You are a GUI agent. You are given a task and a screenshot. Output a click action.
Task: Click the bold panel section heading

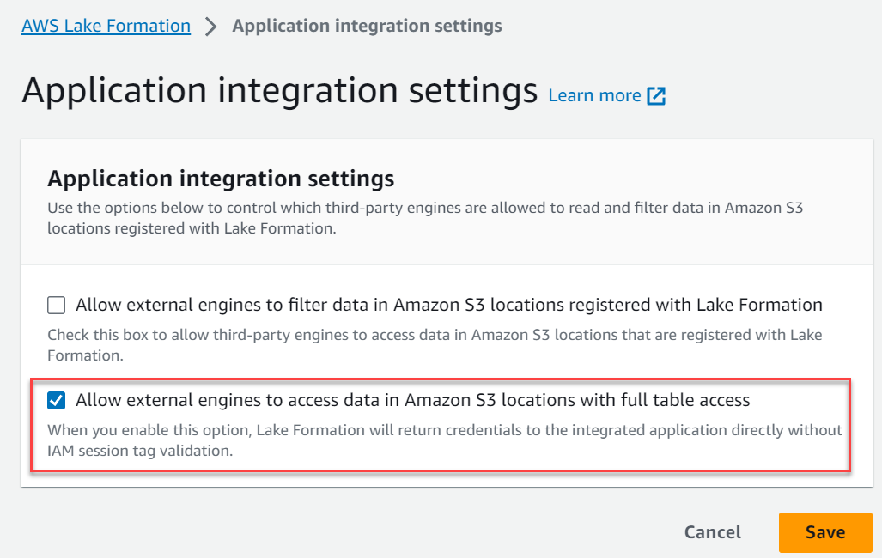(x=221, y=179)
